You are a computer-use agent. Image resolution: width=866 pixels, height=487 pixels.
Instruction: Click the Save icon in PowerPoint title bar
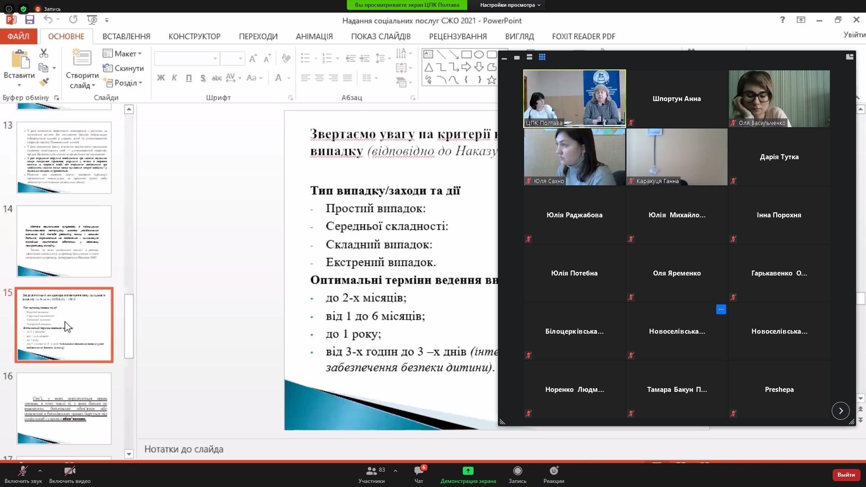tap(30, 20)
